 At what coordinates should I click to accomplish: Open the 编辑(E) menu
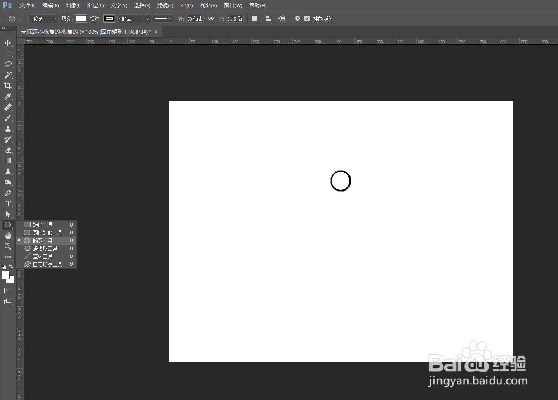coord(50,6)
